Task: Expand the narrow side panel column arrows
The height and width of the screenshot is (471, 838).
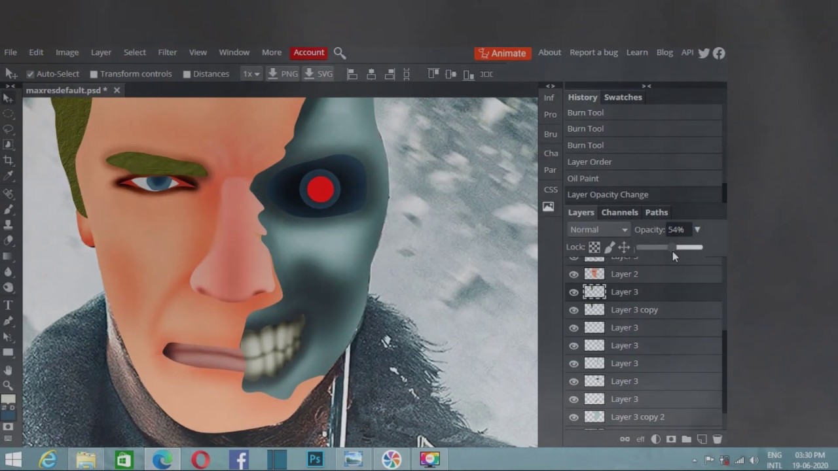Action: [x=551, y=86]
